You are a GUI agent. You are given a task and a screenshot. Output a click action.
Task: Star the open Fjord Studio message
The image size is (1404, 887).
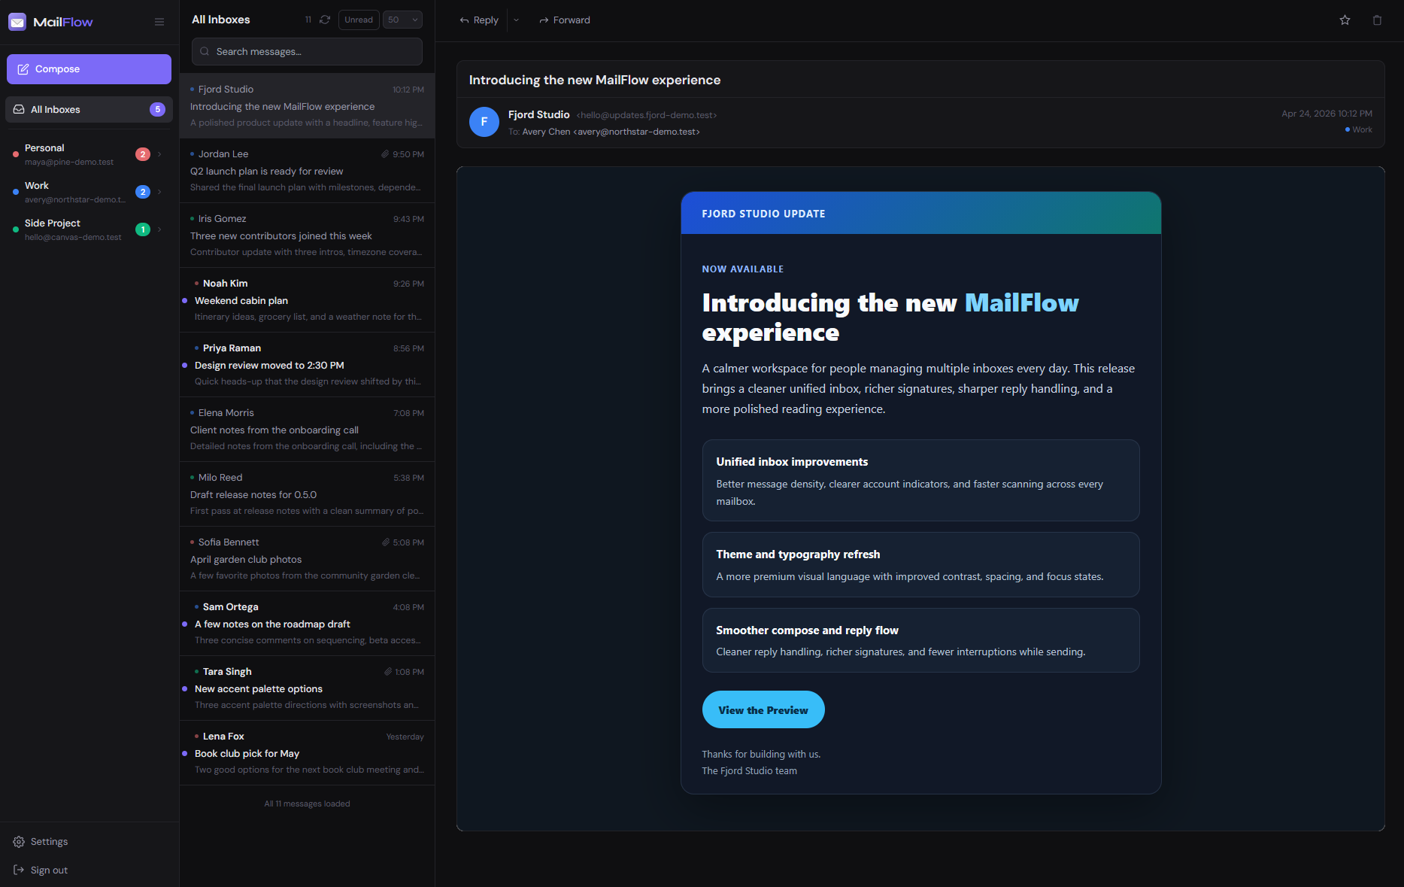(x=1345, y=20)
